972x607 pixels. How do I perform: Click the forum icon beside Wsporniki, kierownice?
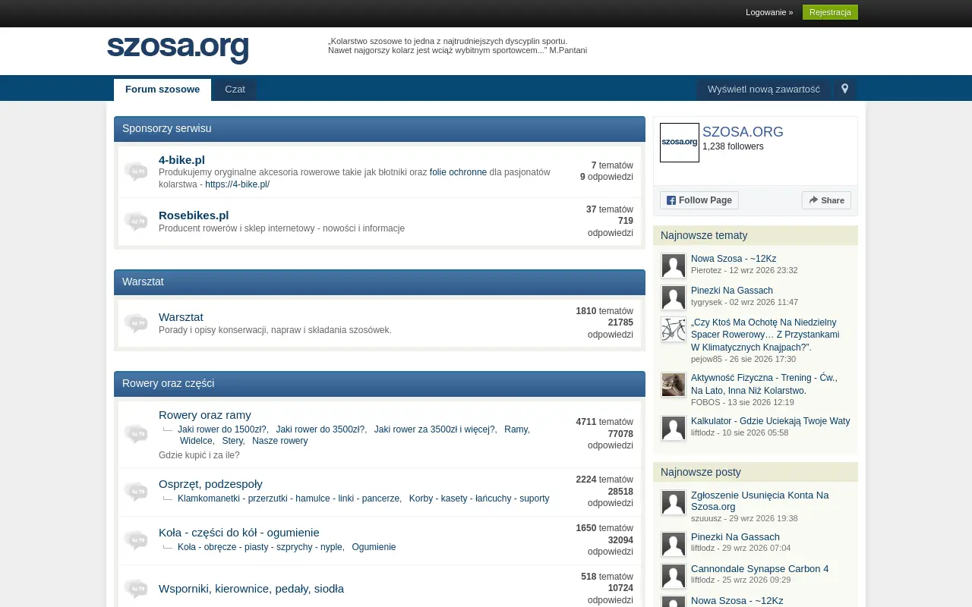pyautogui.click(x=136, y=589)
